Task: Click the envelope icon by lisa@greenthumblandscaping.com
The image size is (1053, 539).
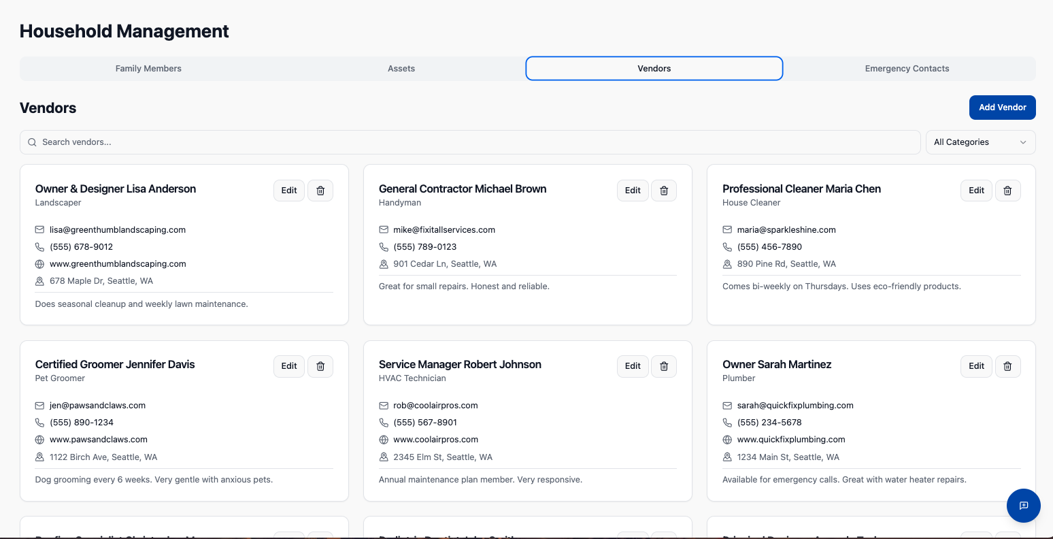Action: pyautogui.click(x=39, y=230)
